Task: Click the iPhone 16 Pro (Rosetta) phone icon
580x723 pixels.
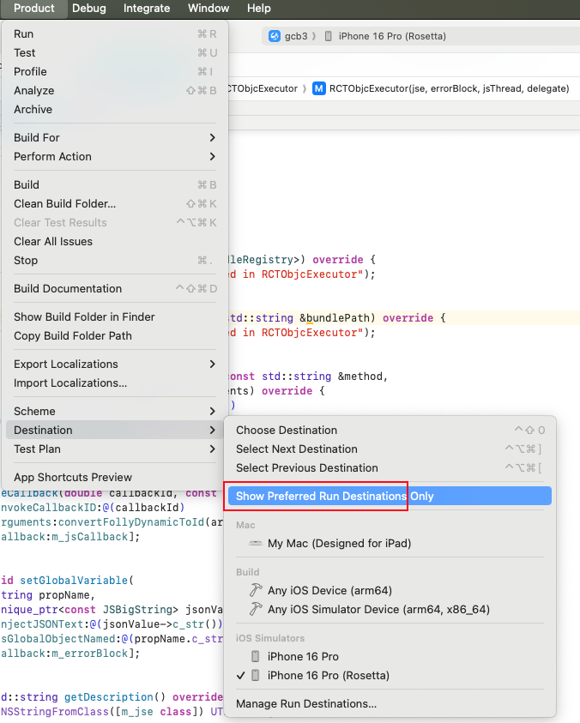Action: [x=255, y=676]
